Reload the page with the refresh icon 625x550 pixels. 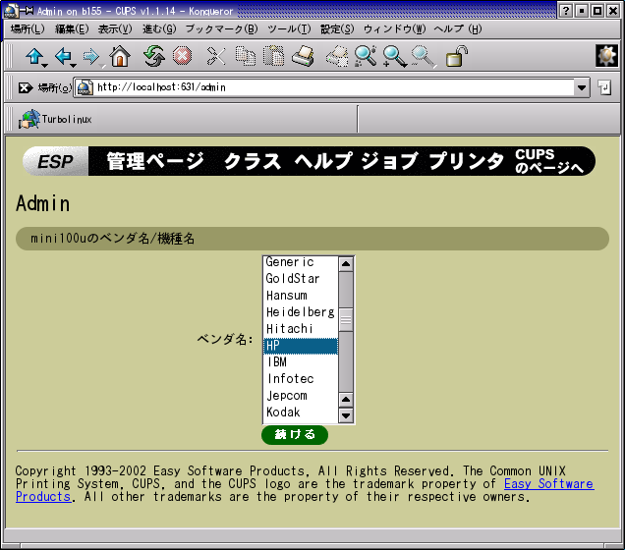point(154,56)
